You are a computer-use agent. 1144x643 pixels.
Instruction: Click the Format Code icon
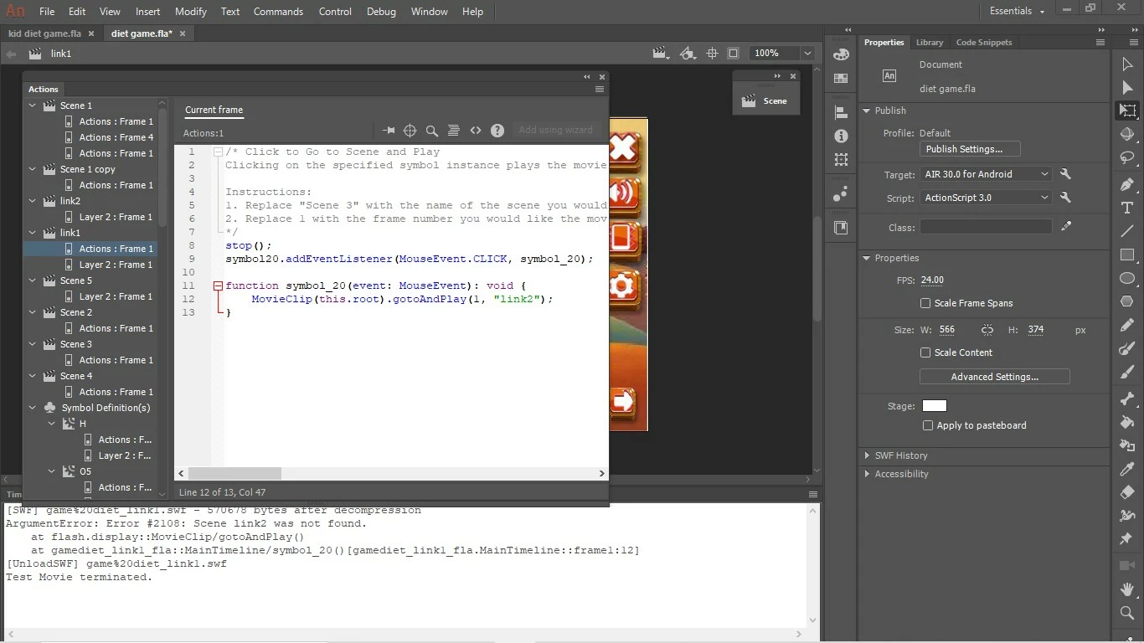pos(453,131)
